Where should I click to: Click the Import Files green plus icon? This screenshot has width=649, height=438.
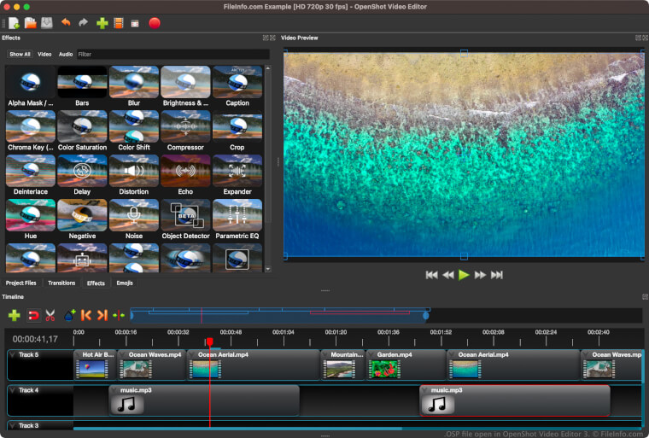[x=102, y=23]
